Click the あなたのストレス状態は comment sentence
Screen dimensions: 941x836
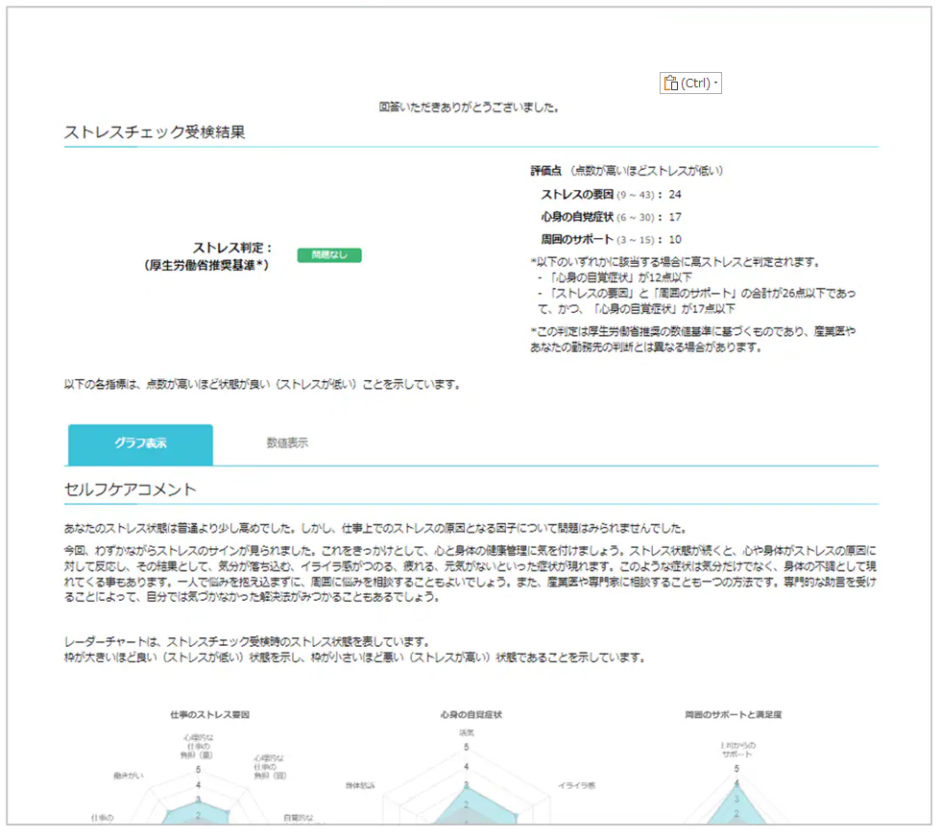click(x=375, y=528)
